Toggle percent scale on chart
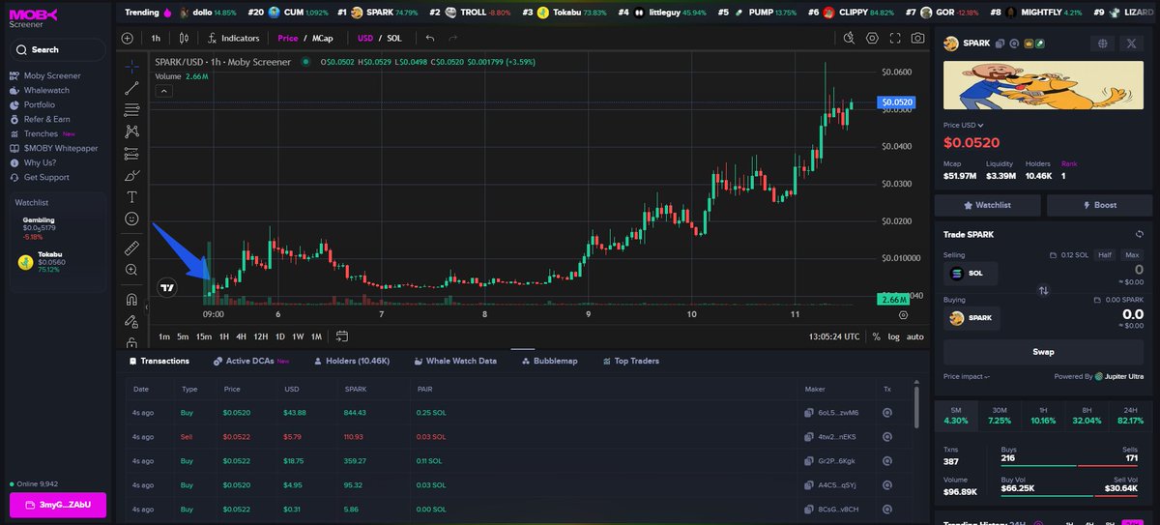The image size is (1160, 525). click(877, 336)
